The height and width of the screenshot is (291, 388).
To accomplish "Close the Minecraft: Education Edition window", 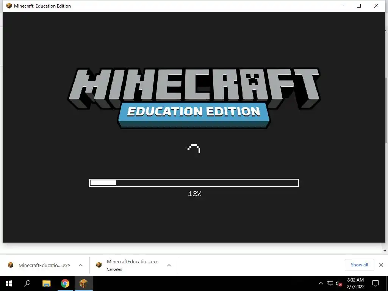I will (x=376, y=6).
